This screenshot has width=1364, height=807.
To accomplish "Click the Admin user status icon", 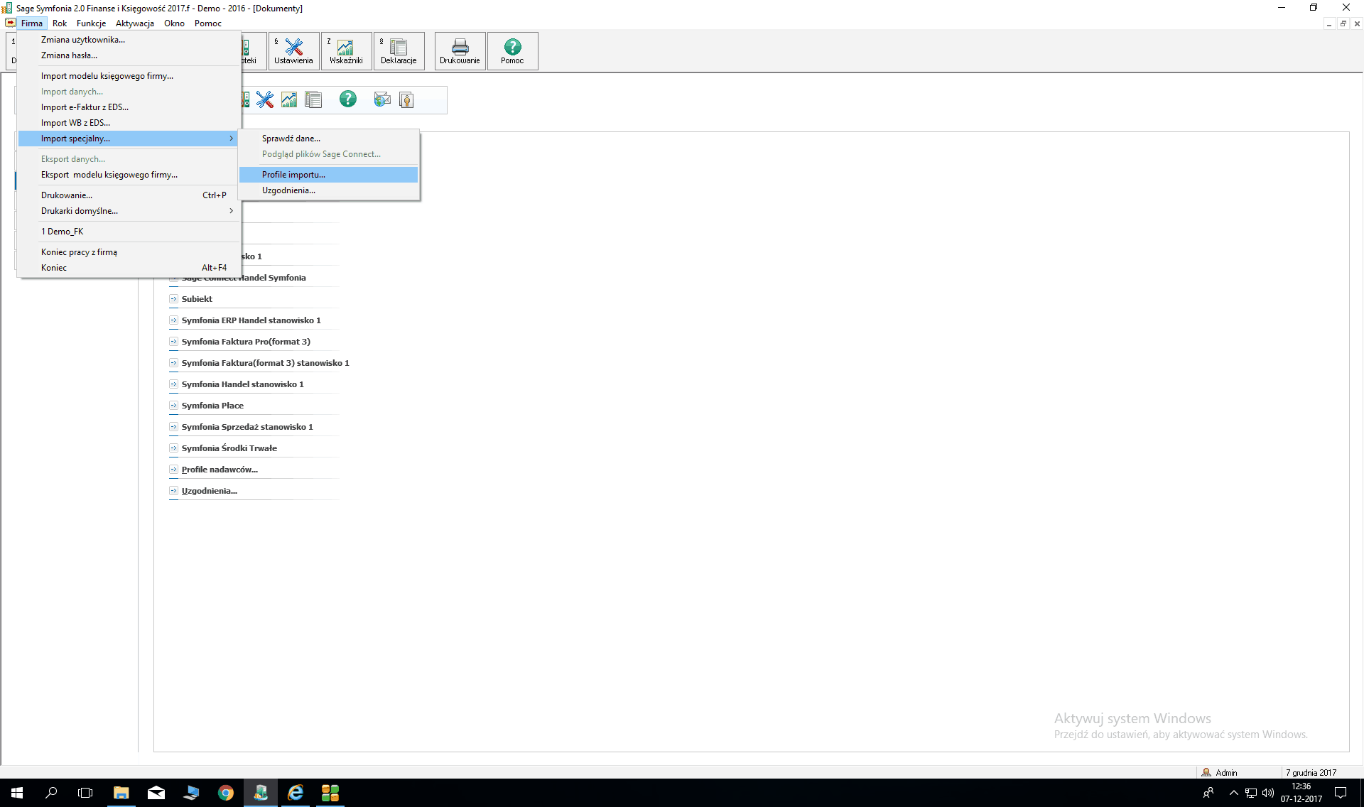I will pos(1206,772).
